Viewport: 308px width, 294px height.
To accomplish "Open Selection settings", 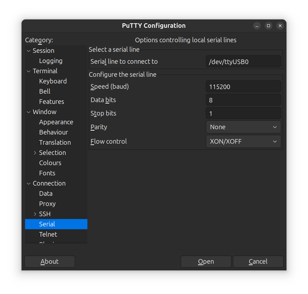I will [x=52, y=153].
